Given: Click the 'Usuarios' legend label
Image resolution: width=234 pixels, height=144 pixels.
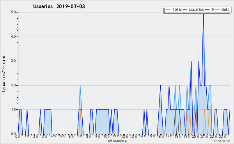Looking at the screenshot, I should click(x=196, y=9).
